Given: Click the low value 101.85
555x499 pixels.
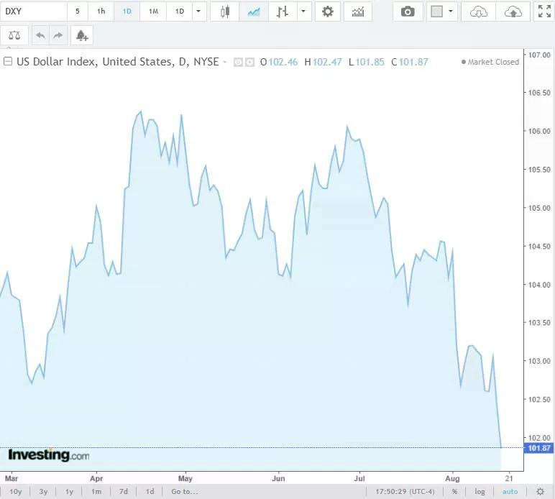Looking at the screenshot, I should pos(370,62).
